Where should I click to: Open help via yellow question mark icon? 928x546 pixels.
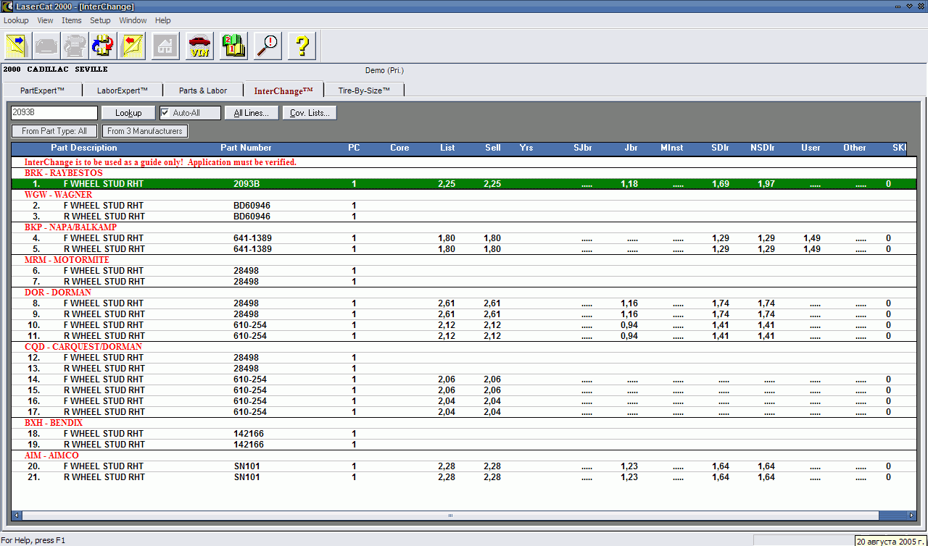click(x=302, y=46)
